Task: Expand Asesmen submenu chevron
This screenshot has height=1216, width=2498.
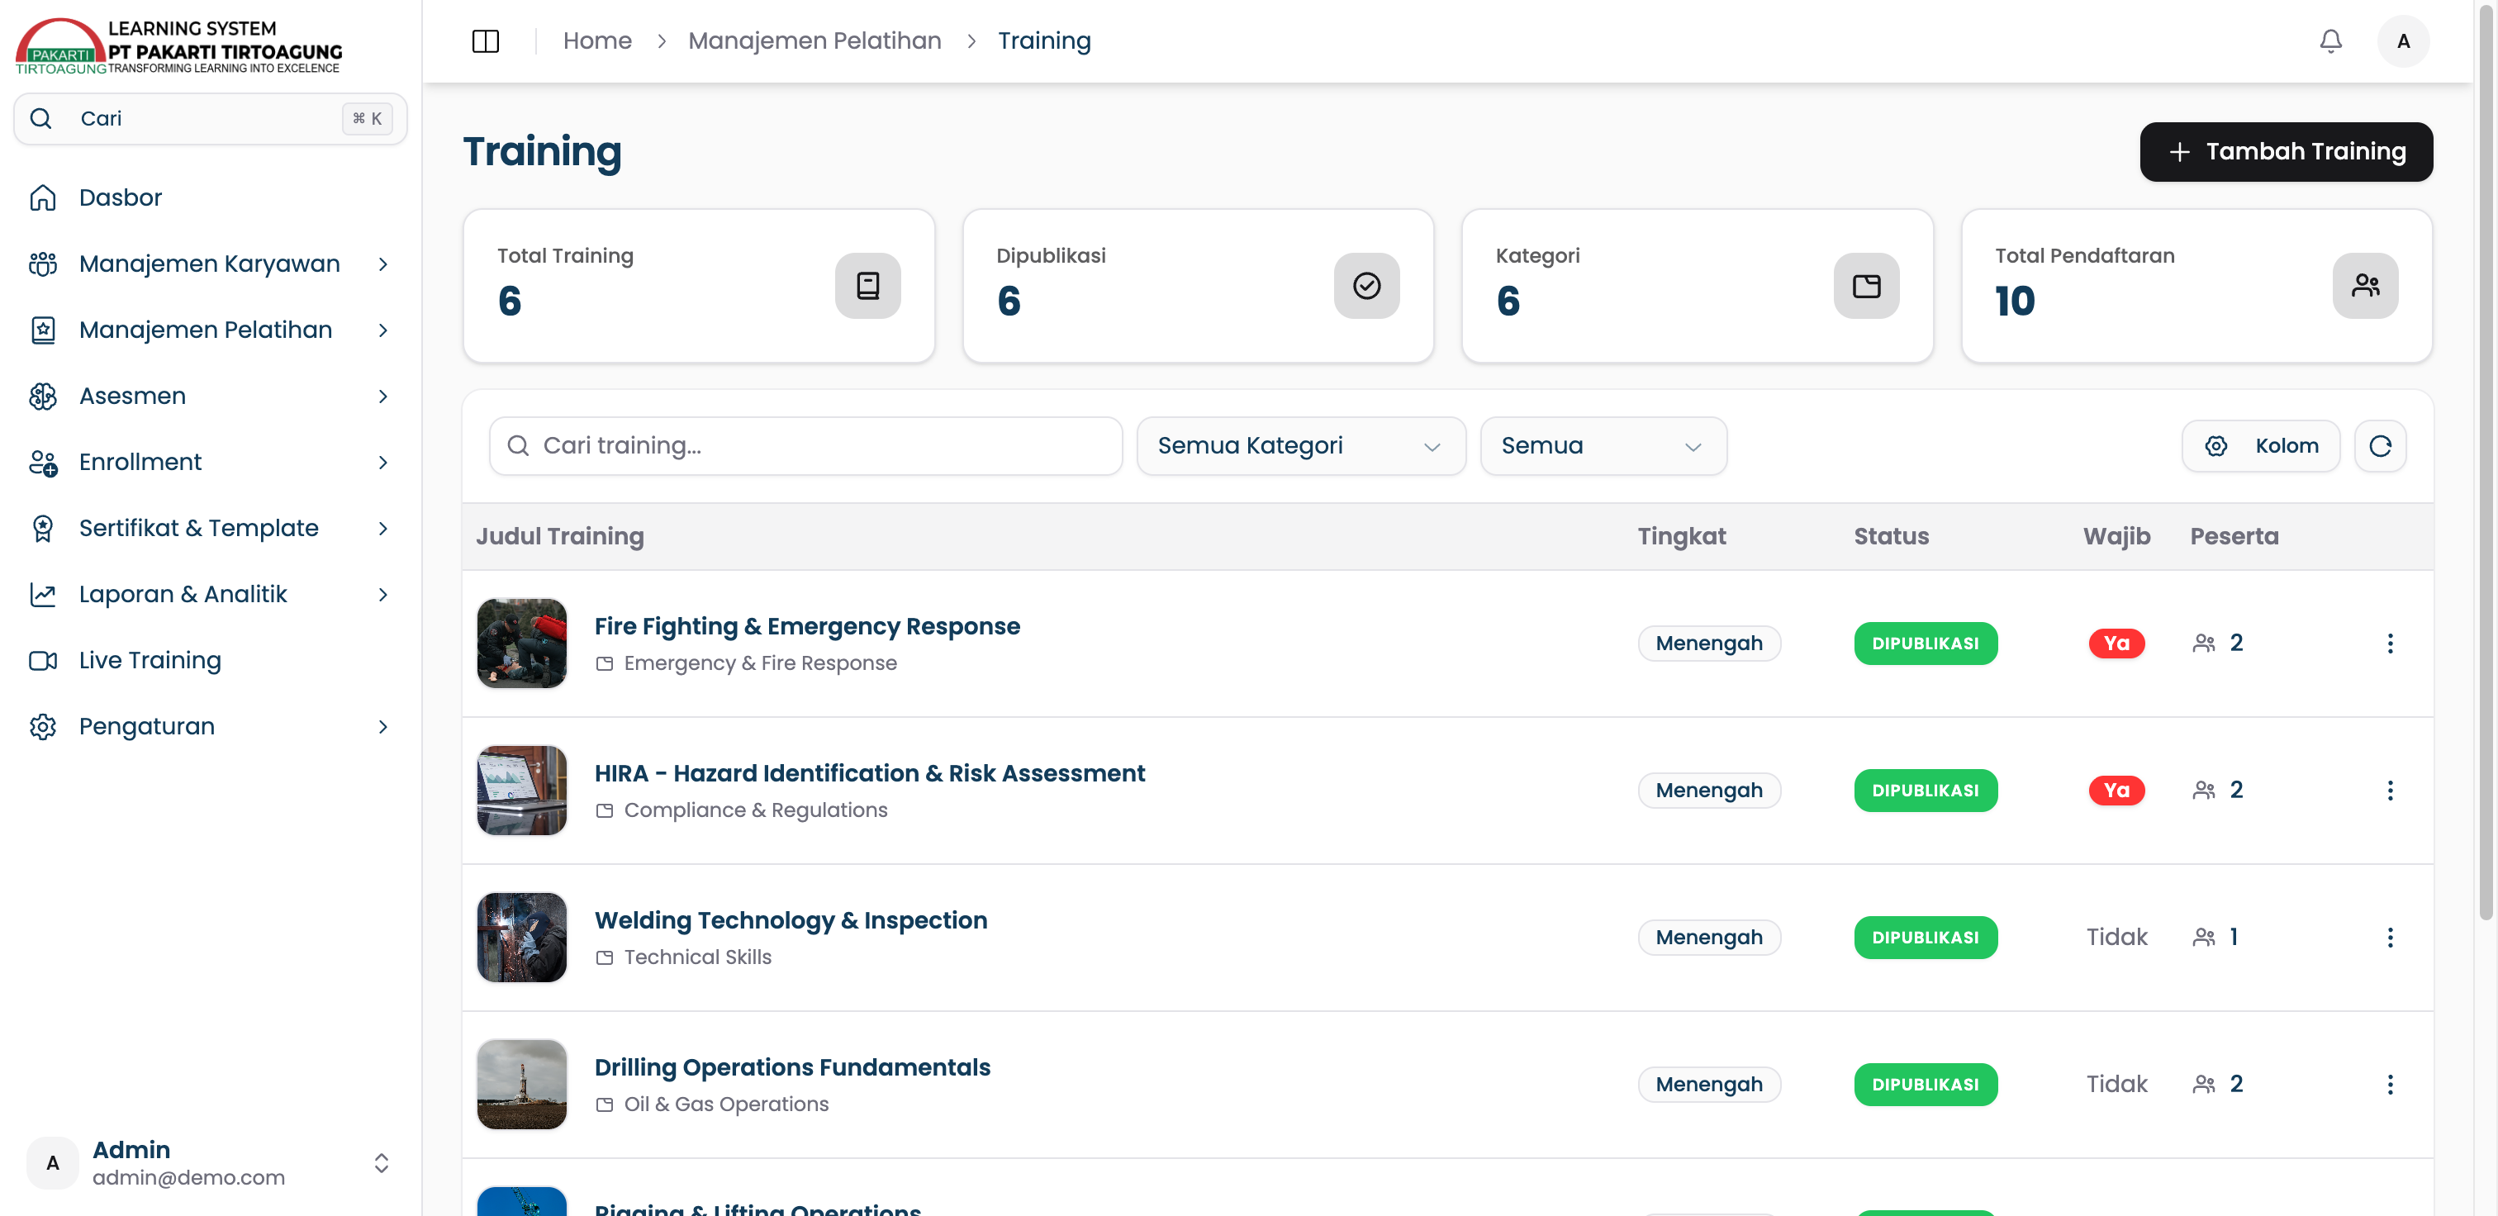Action: [383, 396]
